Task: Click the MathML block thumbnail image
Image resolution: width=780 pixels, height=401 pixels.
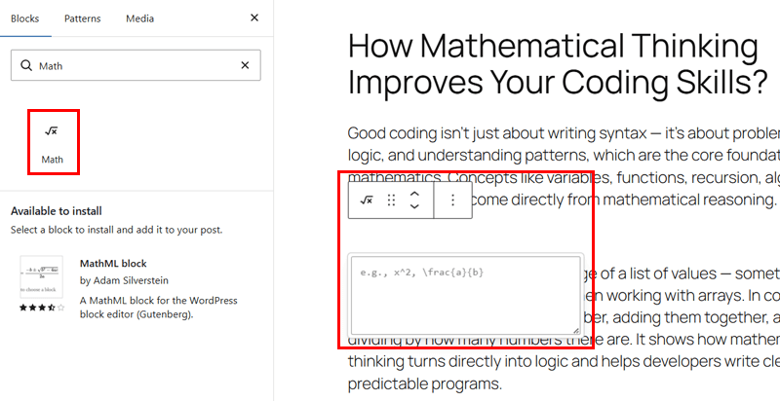Action: tap(41, 277)
